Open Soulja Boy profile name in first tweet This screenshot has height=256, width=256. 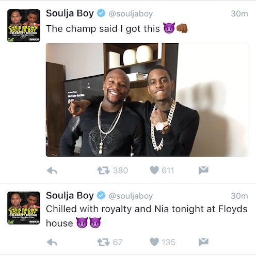(x=70, y=13)
